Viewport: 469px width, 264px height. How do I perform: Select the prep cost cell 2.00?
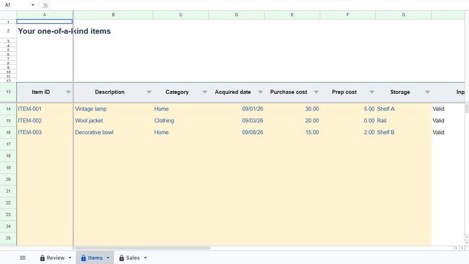pyautogui.click(x=347, y=132)
